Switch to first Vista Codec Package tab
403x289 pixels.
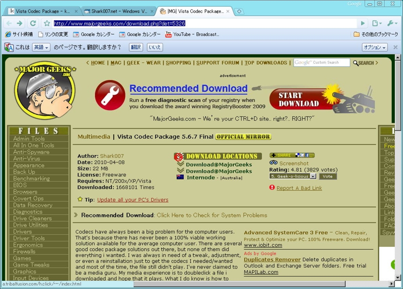(x=43, y=11)
